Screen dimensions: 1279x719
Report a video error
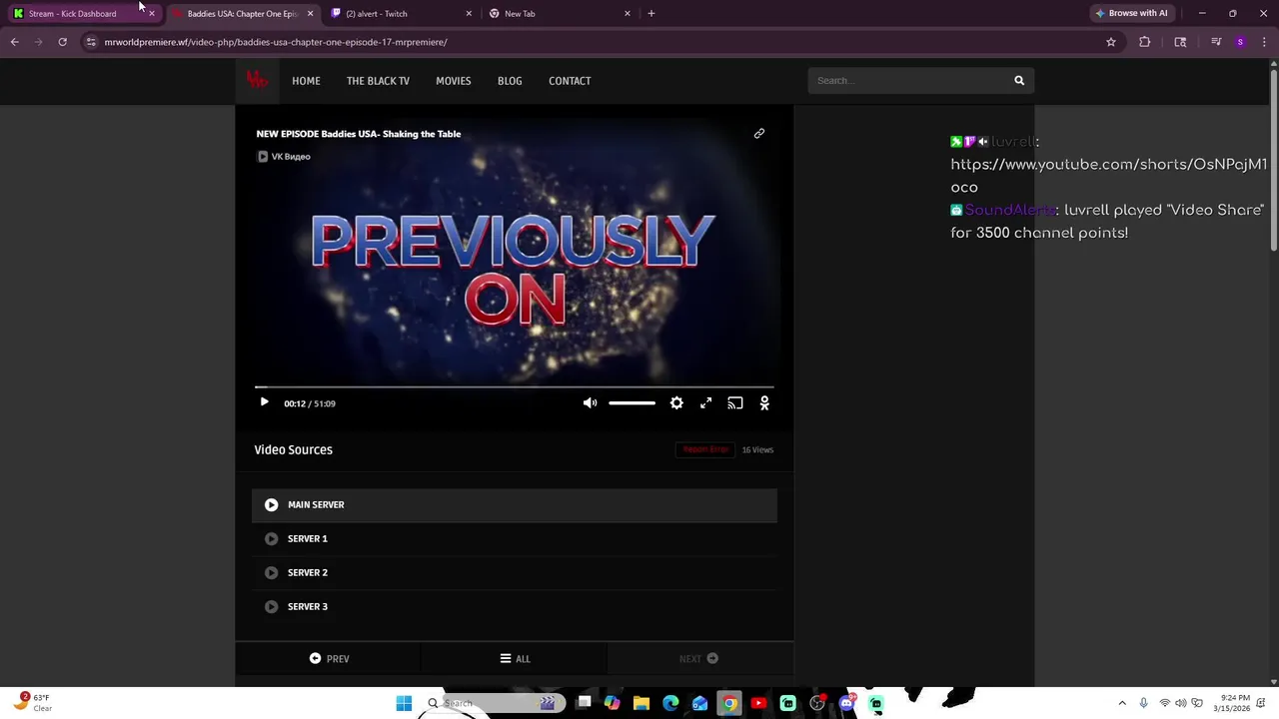coord(705,449)
